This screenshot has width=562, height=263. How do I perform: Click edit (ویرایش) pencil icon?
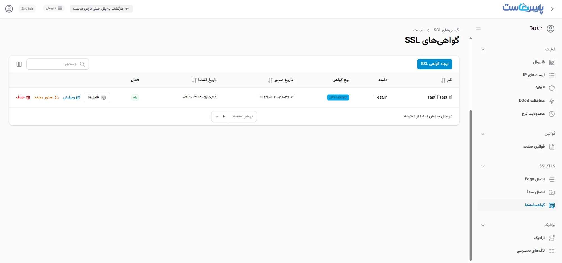coord(78,98)
